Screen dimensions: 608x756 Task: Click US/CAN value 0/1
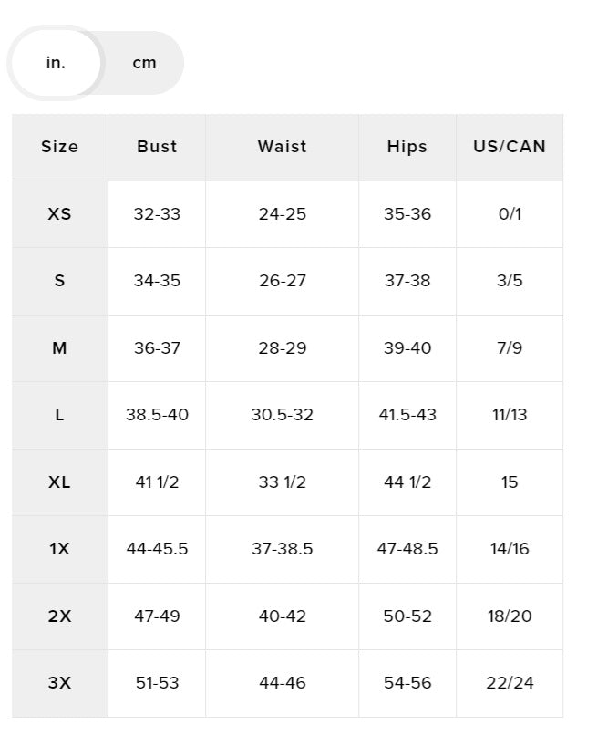point(510,214)
